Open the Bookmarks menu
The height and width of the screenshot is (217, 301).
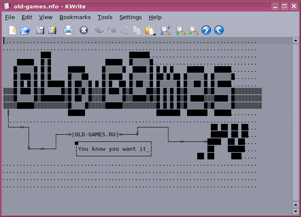(x=75, y=17)
